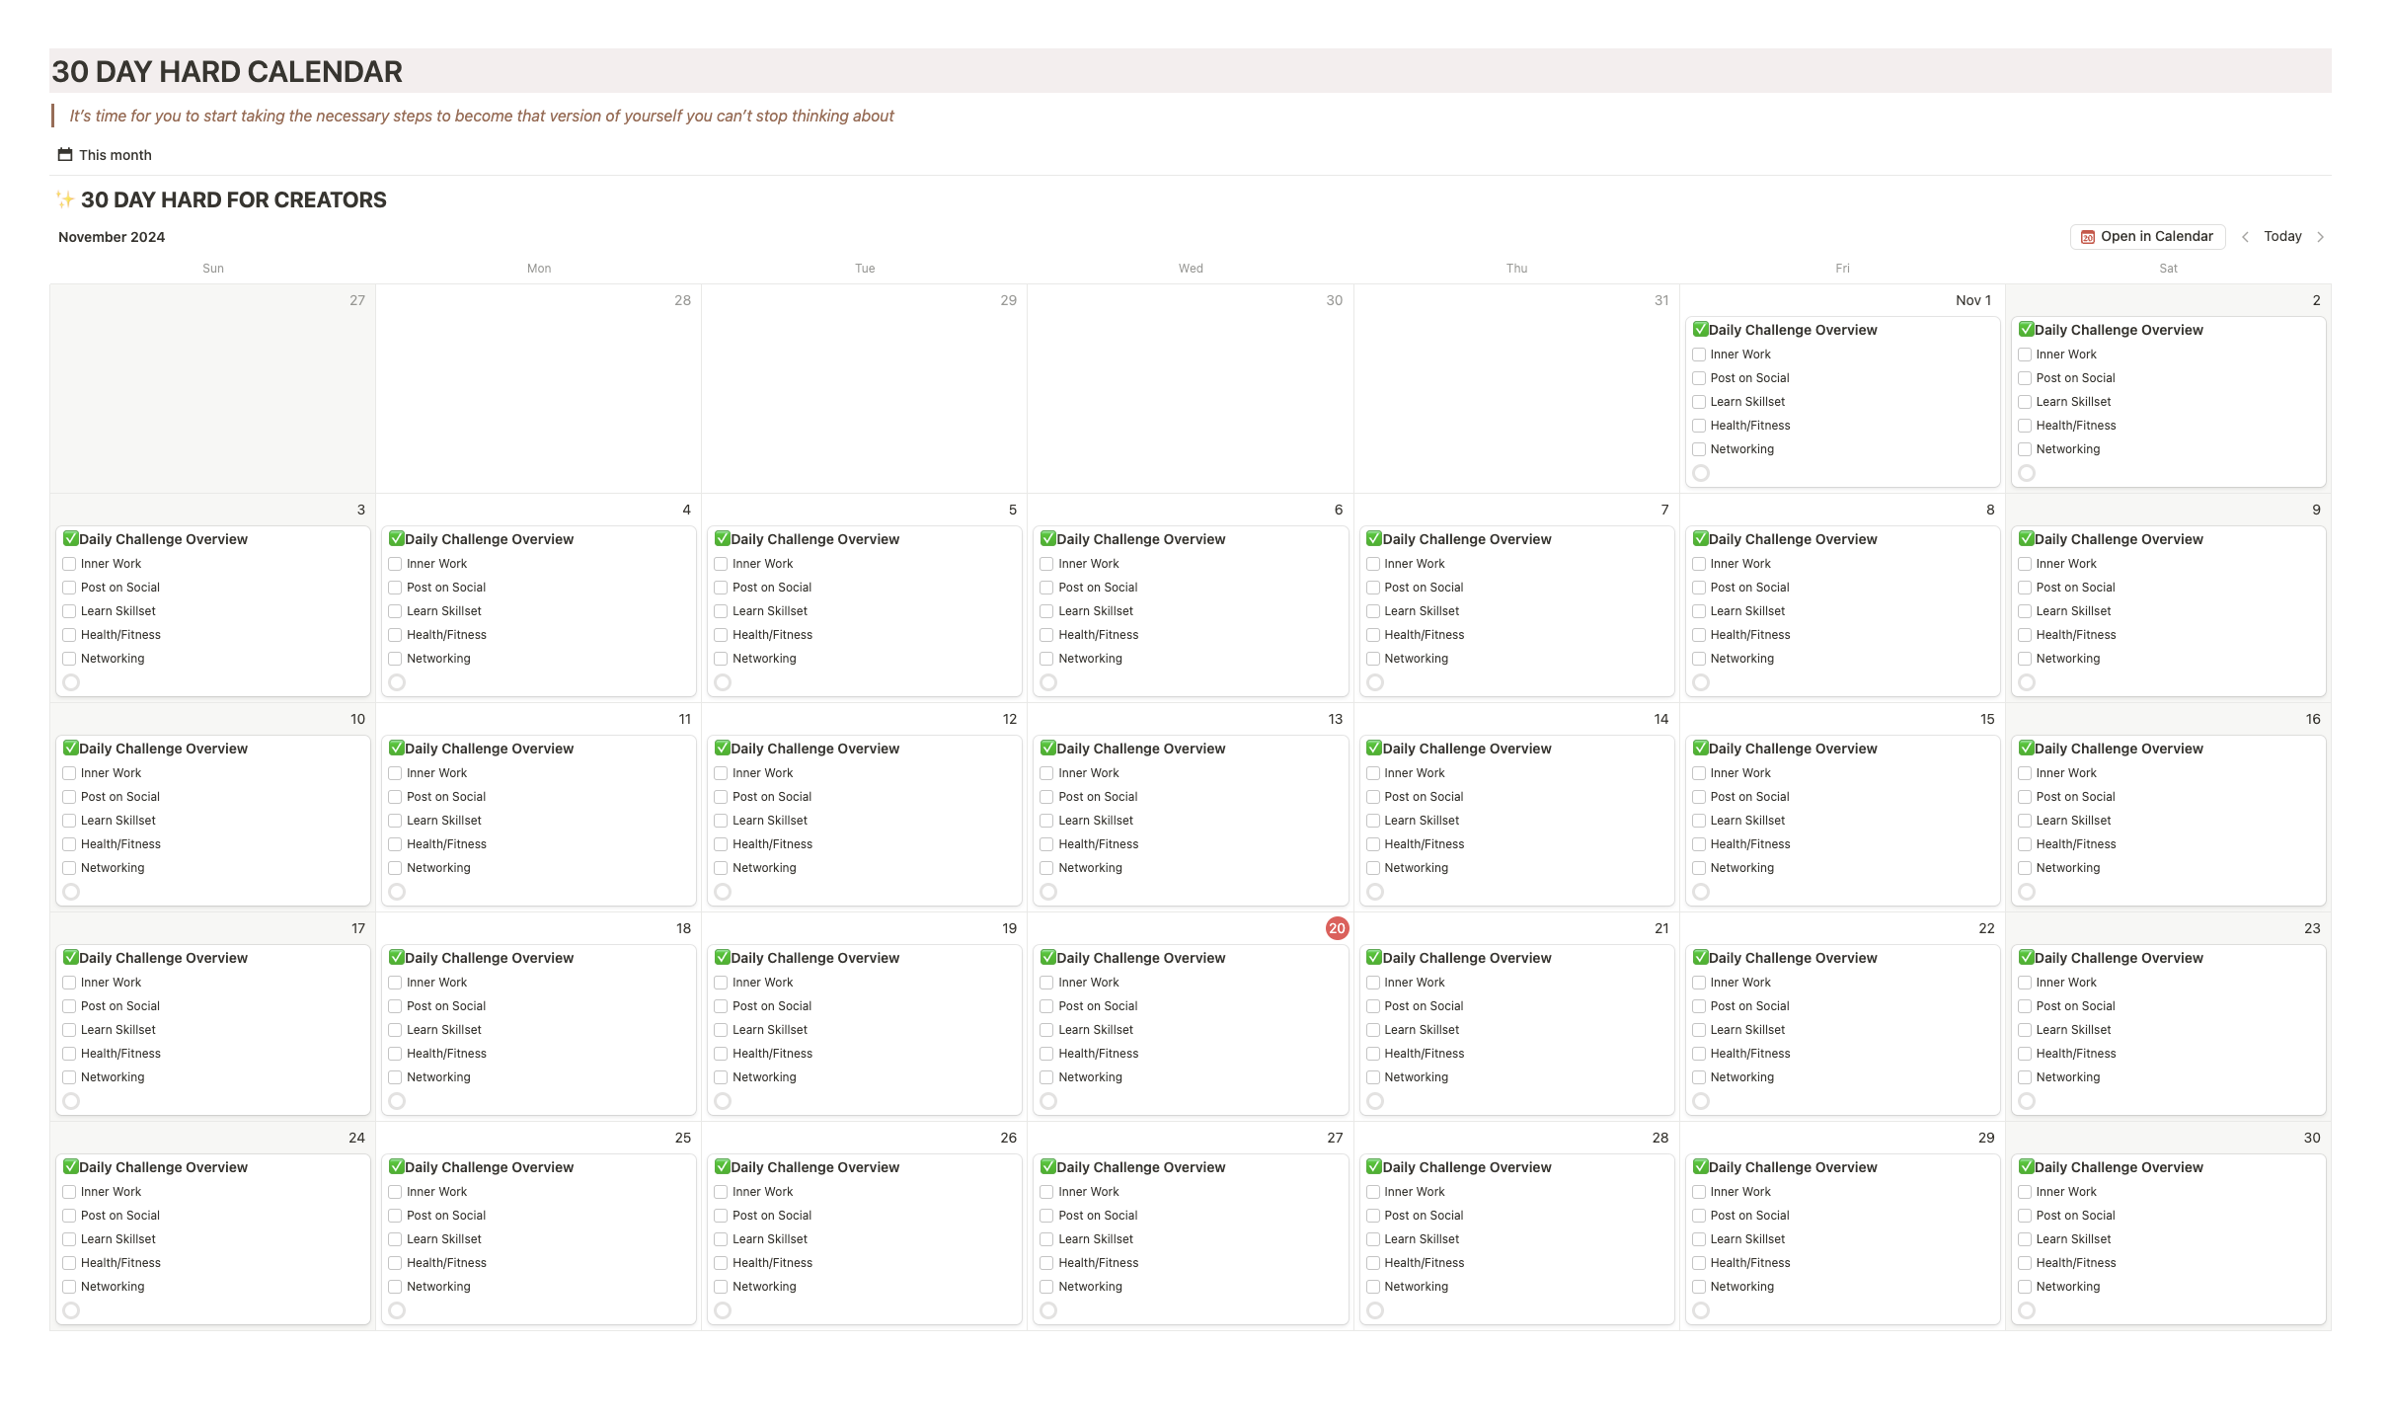Click green checkmark icon on Nov 1 card

(x=1700, y=330)
